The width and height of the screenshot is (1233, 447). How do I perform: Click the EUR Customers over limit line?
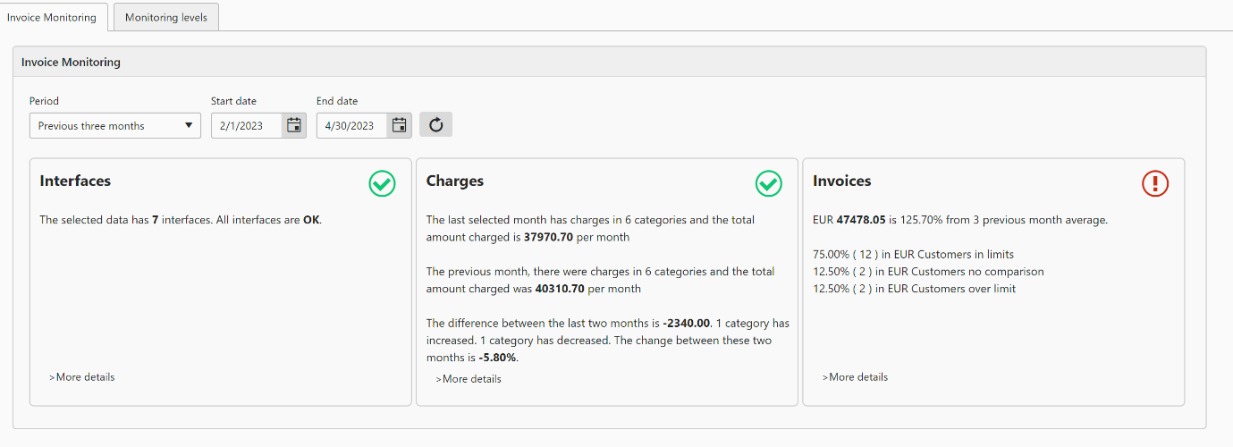pos(914,289)
